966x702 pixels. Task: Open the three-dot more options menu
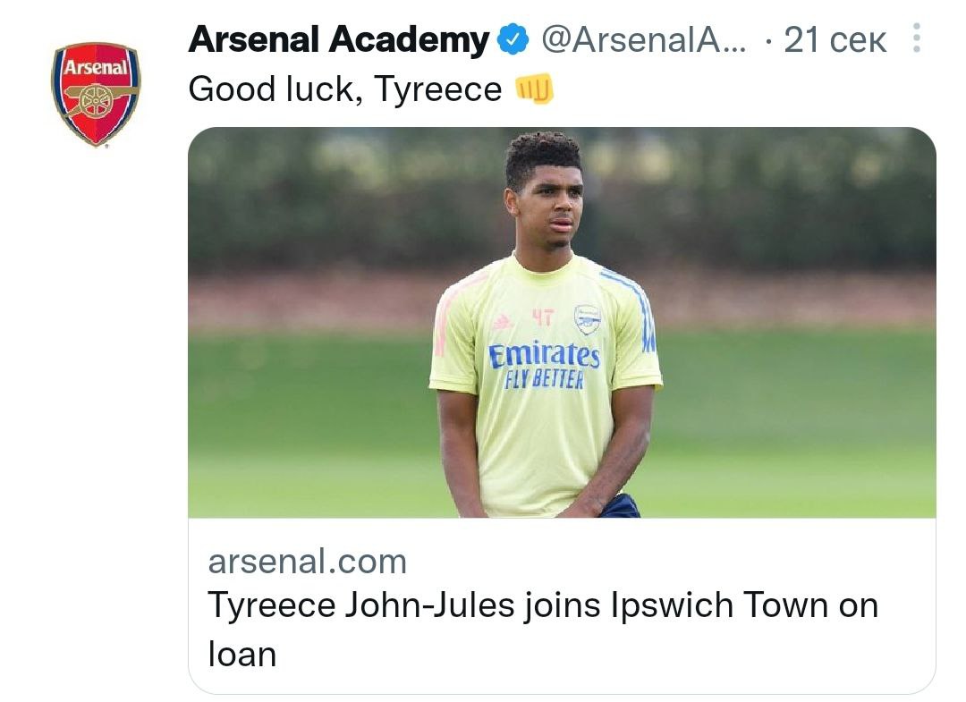point(914,39)
